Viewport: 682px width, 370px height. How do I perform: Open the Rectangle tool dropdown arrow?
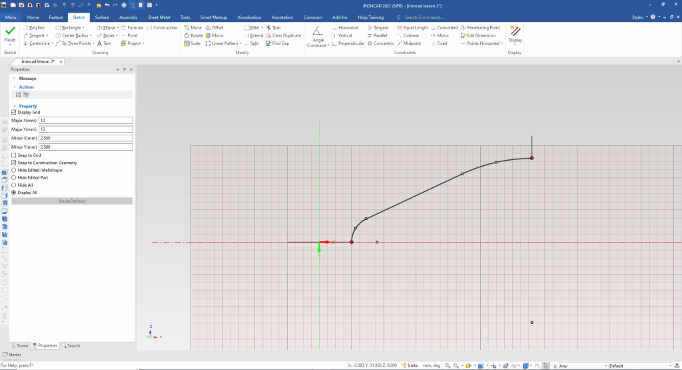tap(83, 28)
